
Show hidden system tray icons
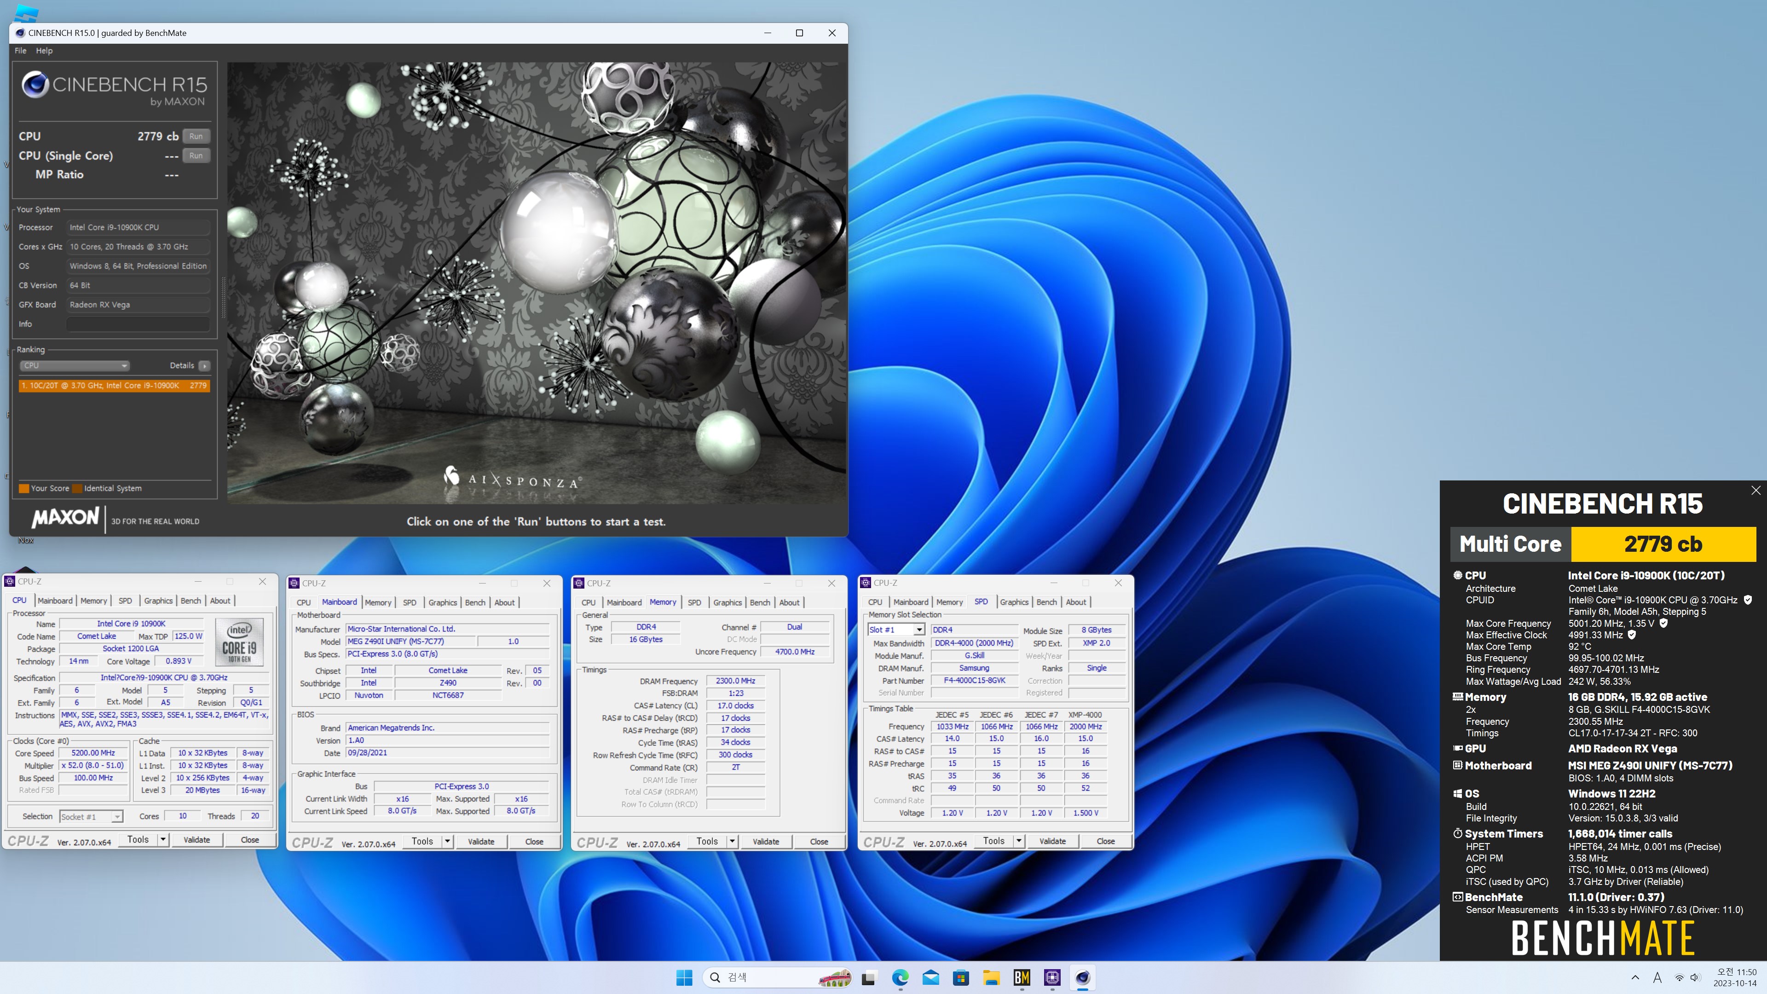(x=1635, y=977)
